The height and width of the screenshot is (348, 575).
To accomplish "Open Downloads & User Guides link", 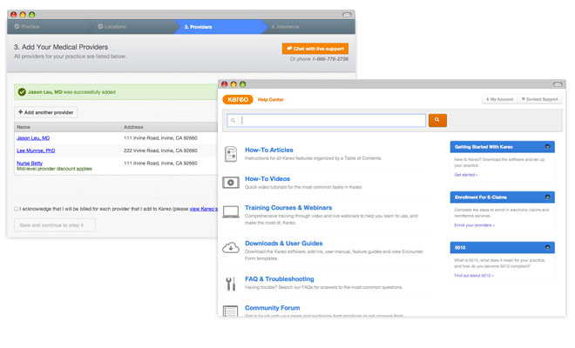I will pyautogui.click(x=283, y=244).
